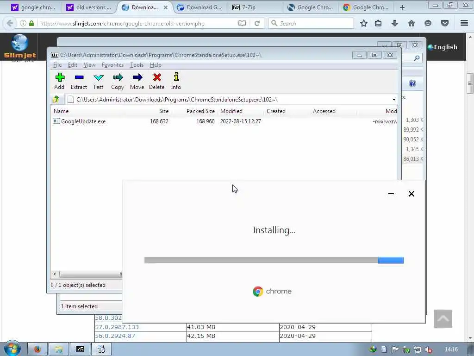Click the Explorer window help icon
474x356 pixels.
[x=412, y=83]
